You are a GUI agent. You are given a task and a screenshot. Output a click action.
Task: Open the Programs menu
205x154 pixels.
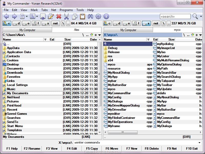[66, 10]
